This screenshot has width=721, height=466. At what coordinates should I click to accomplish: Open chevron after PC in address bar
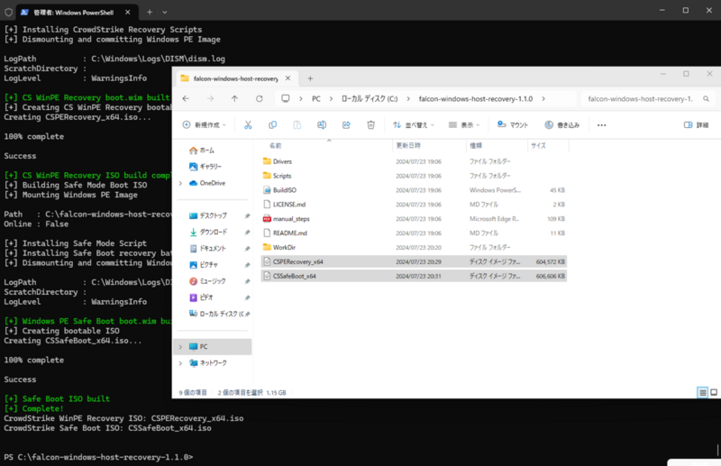click(331, 99)
